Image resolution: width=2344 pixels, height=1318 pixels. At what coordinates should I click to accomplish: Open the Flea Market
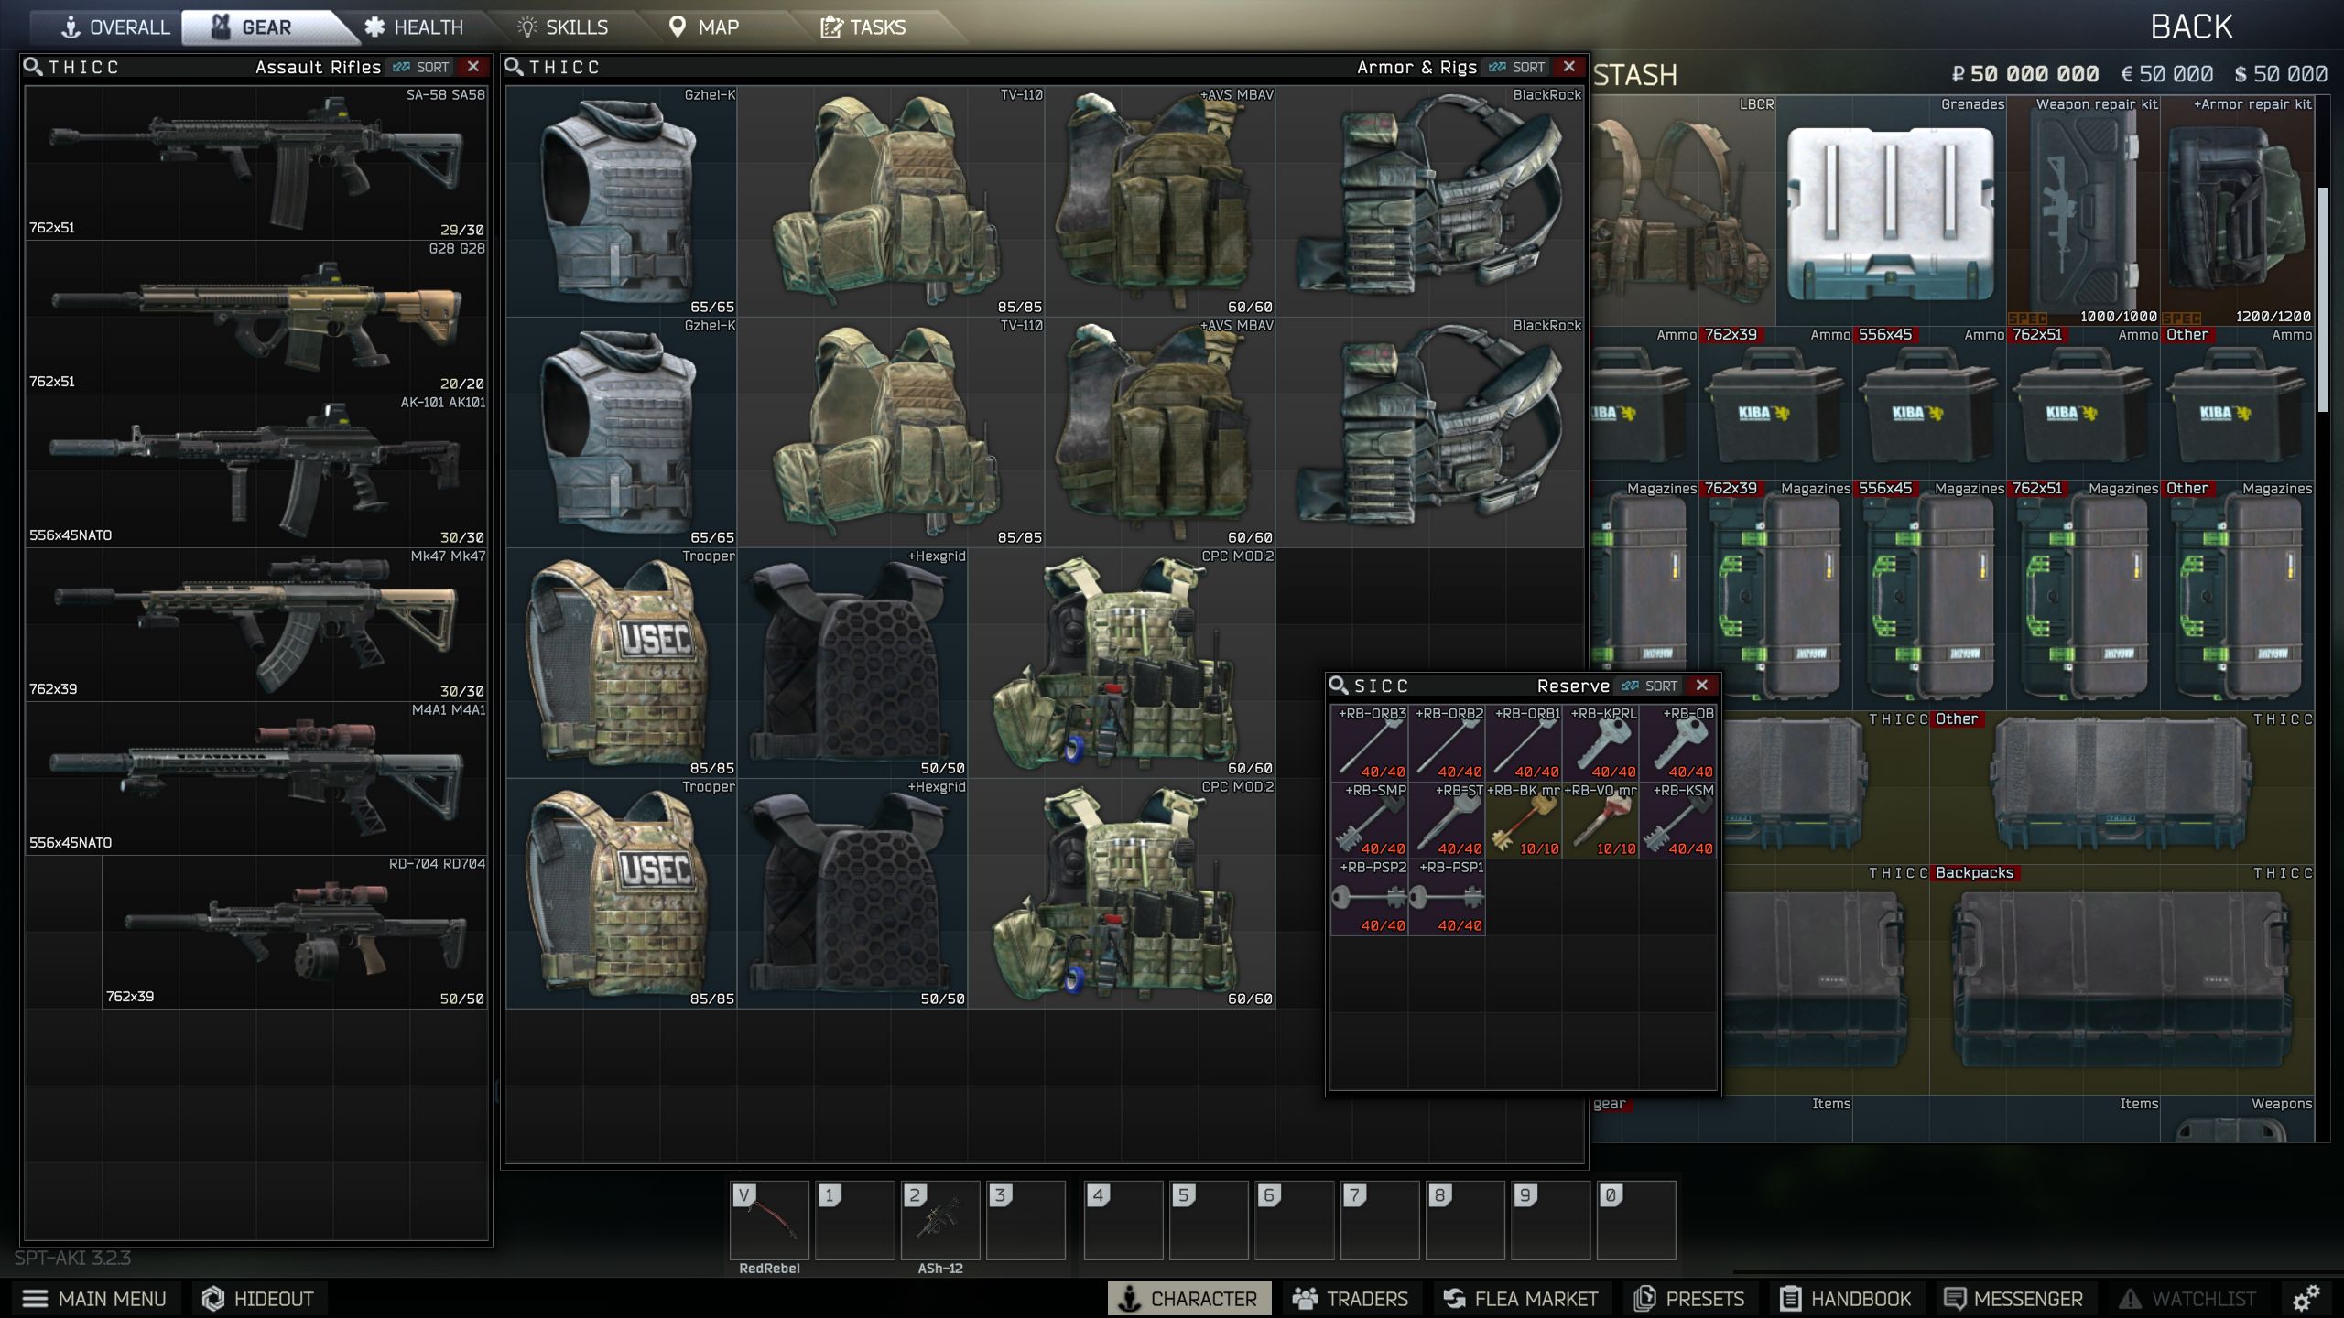click(x=1520, y=1299)
